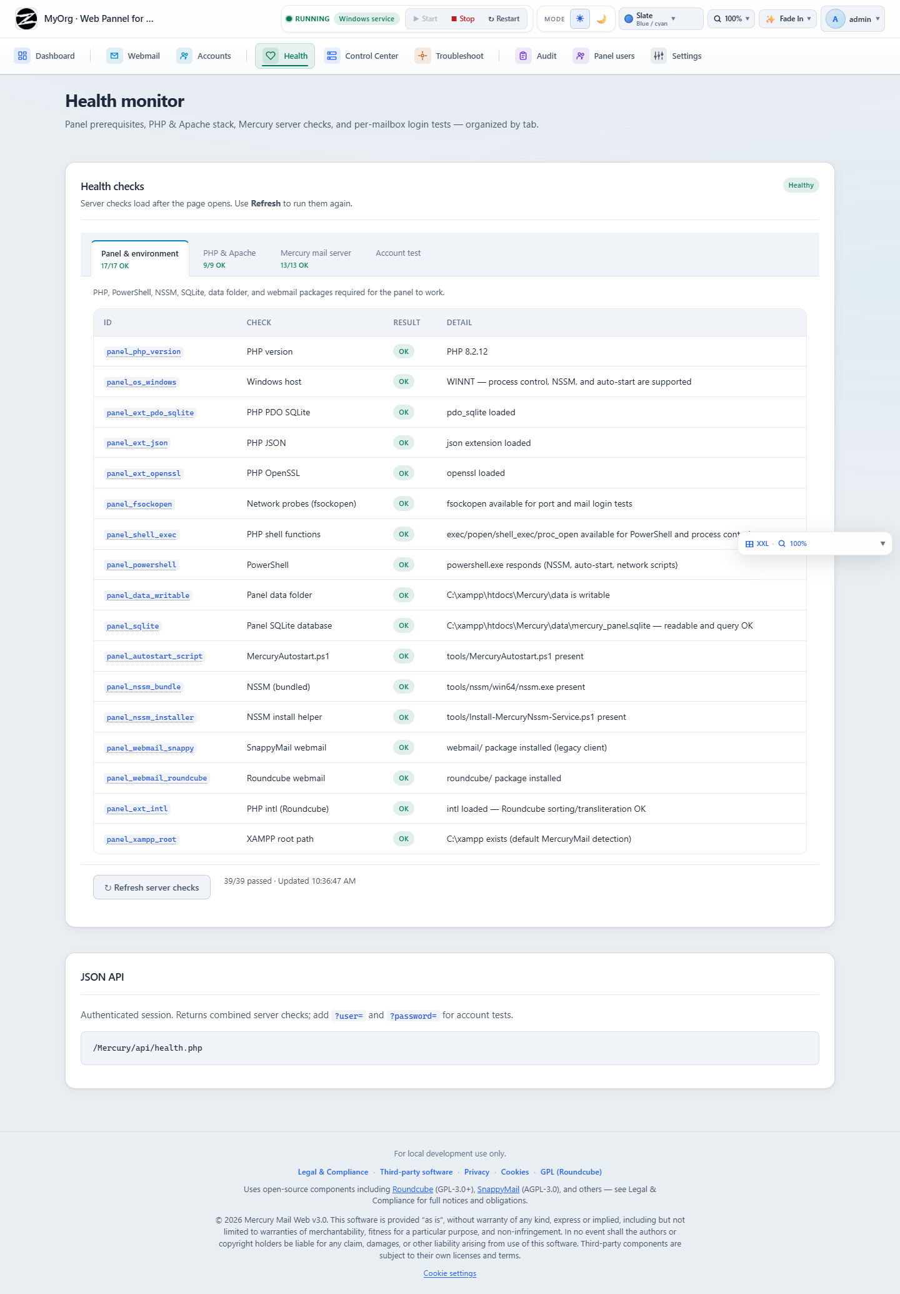Viewport: 900px width, 1294px height.
Task: Click the '39/39 passed' status text
Action: pyautogui.click(x=247, y=881)
